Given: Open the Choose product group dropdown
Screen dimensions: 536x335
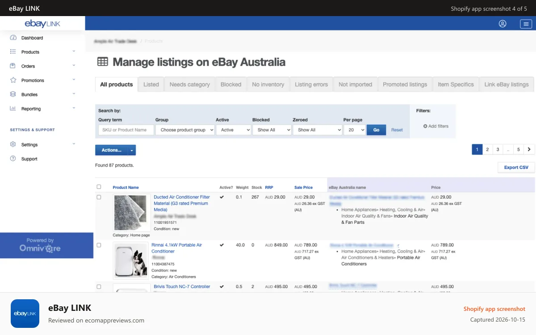Looking at the screenshot, I should point(185,130).
